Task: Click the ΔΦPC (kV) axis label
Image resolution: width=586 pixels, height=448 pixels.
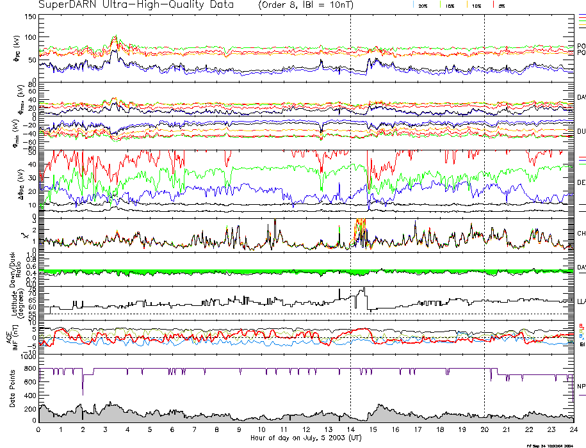Action: pos(21,183)
